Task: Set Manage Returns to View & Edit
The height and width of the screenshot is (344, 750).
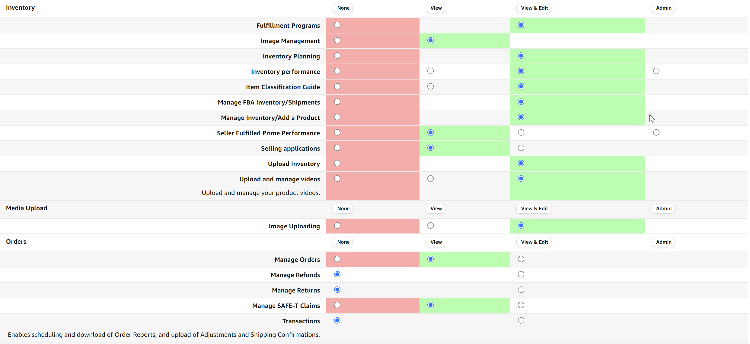Action: click(x=521, y=290)
